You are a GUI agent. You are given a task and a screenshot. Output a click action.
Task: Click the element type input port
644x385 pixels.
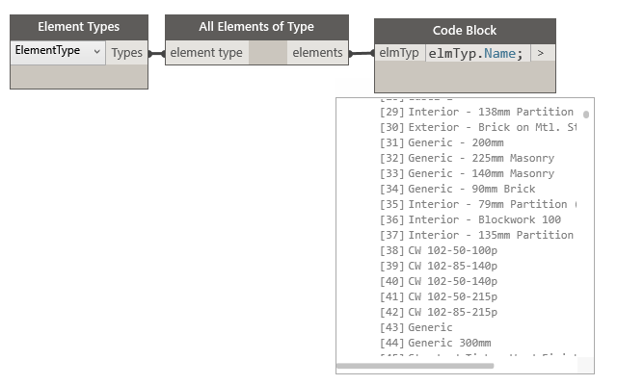tap(206, 53)
